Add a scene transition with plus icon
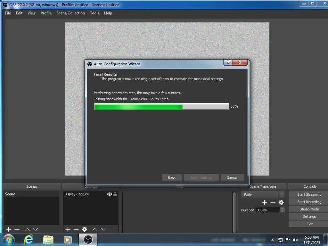 coord(264,202)
